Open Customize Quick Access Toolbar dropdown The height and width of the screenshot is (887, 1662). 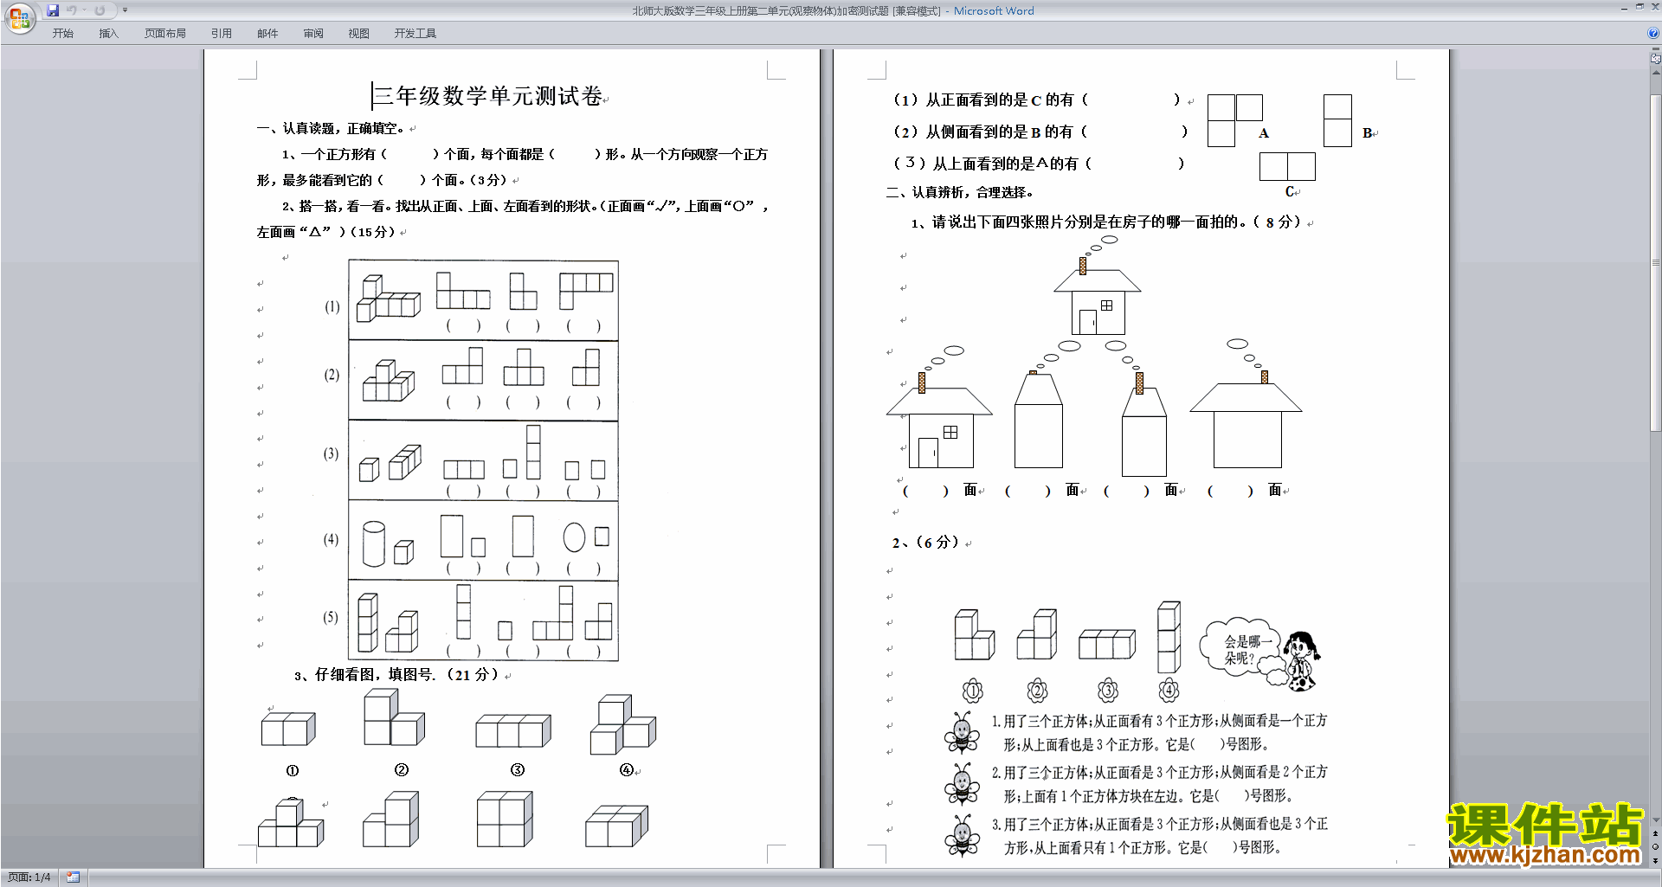pos(125,10)
